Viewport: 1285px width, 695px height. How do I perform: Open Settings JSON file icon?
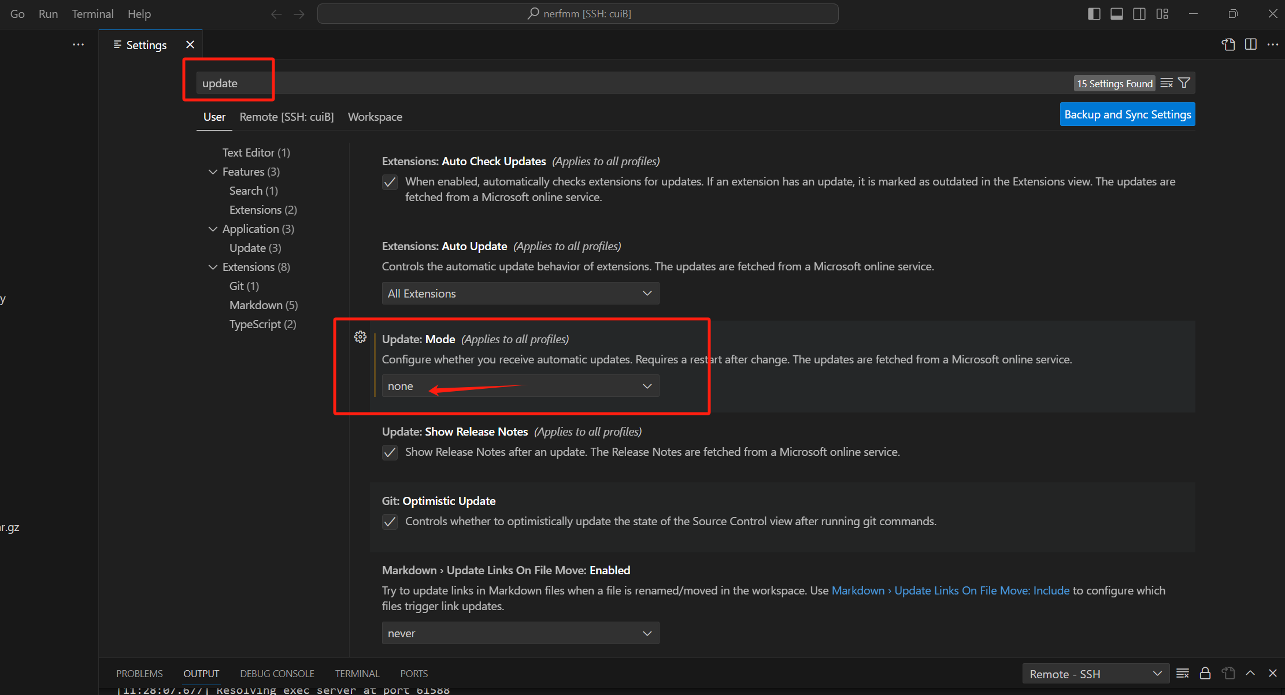[x=1228, y=44]
